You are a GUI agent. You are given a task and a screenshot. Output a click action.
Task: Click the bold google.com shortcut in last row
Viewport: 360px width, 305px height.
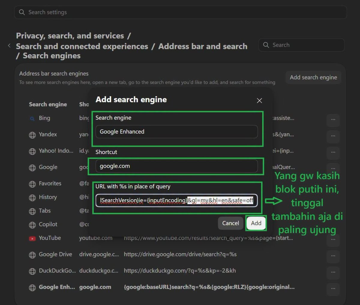click(95, 287)
